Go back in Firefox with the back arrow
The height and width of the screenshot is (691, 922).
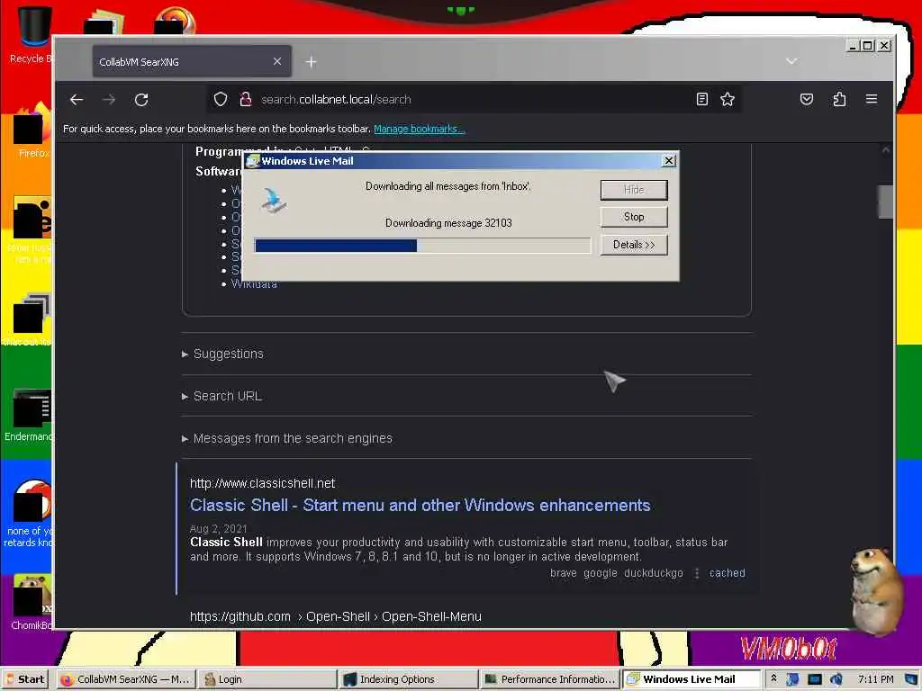77,99
